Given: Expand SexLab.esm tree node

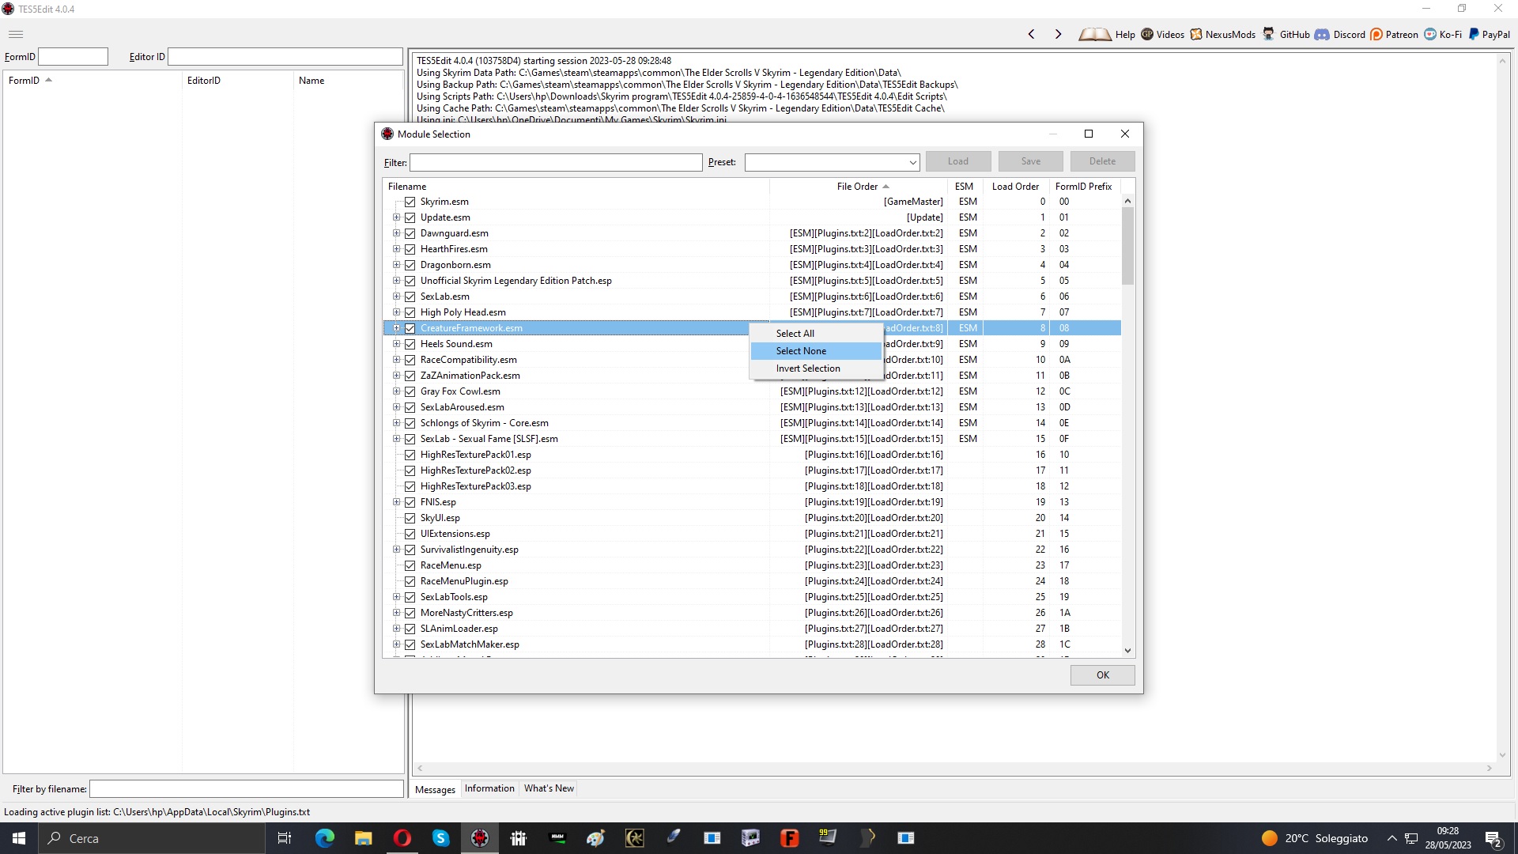Looking at the screenshot, I should tap(396, 297).
